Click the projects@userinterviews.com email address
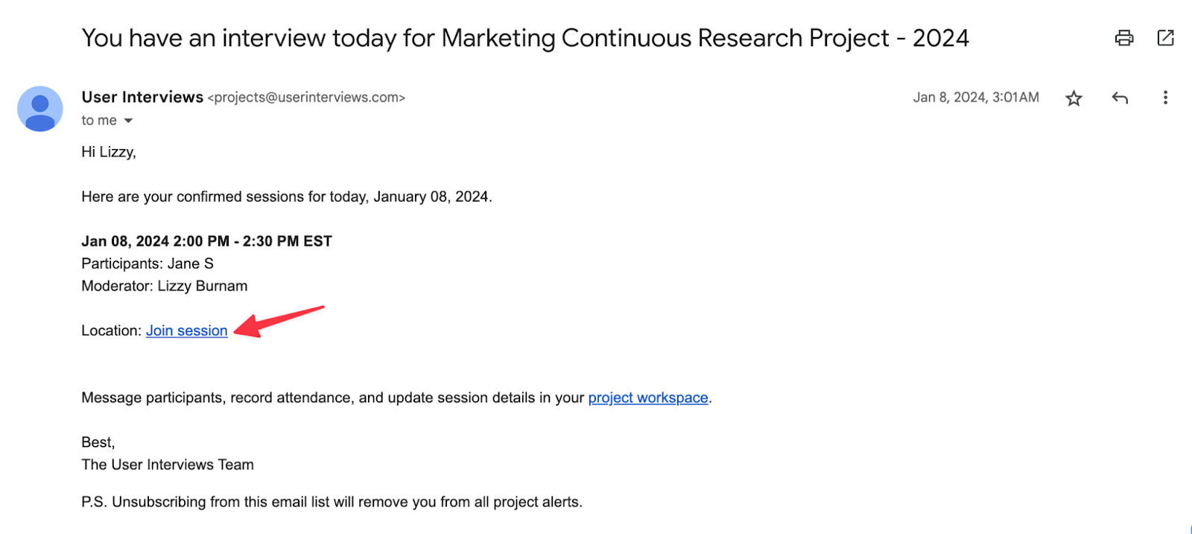The width and height of the screenshot is (1192, 534). [x=306, y=98]
